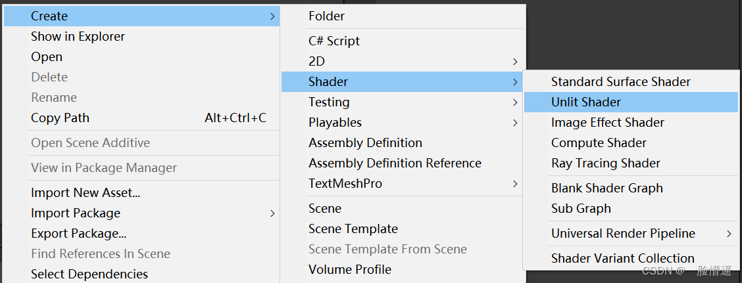Expand the 2D submenu
Screen dimensions: 742x283
(317, 61)
